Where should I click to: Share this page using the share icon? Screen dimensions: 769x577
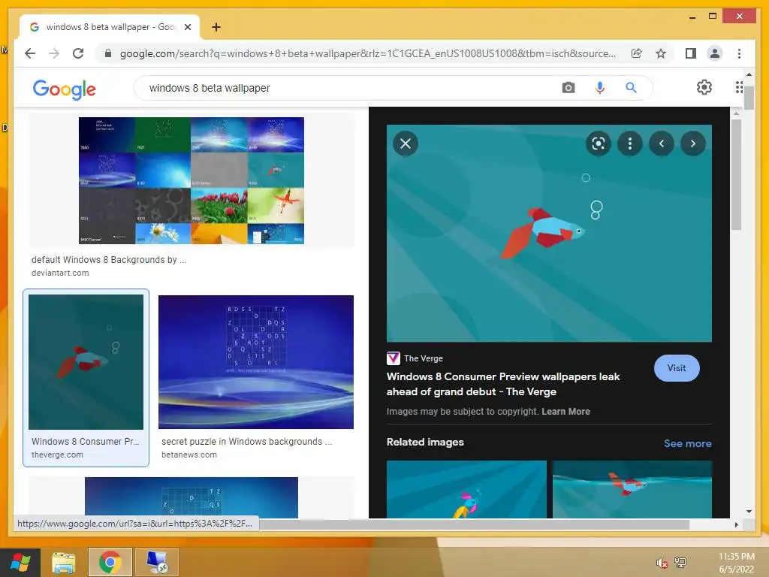click(x=637, y=53)
